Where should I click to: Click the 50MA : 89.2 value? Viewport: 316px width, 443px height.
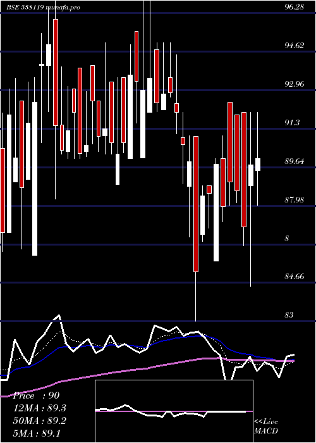[x=39, y=421]
